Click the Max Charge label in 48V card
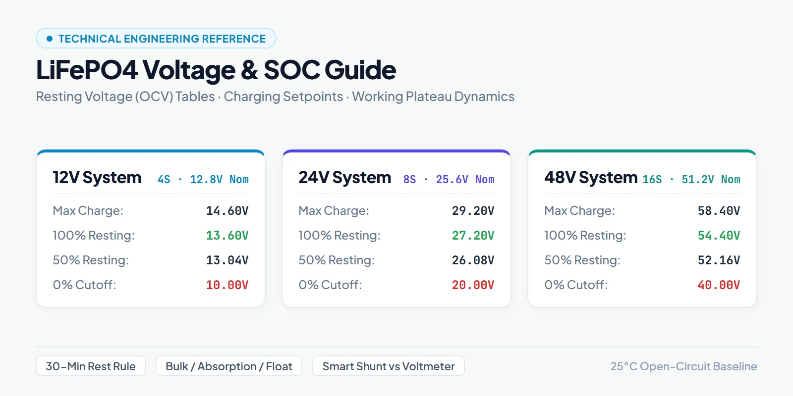 click(580, 211)
